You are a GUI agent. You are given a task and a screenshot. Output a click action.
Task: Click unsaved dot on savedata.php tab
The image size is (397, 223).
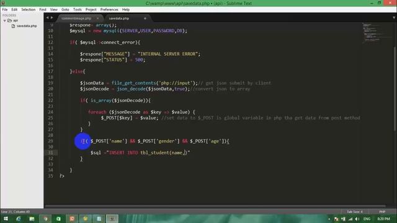tap(145, 19)
